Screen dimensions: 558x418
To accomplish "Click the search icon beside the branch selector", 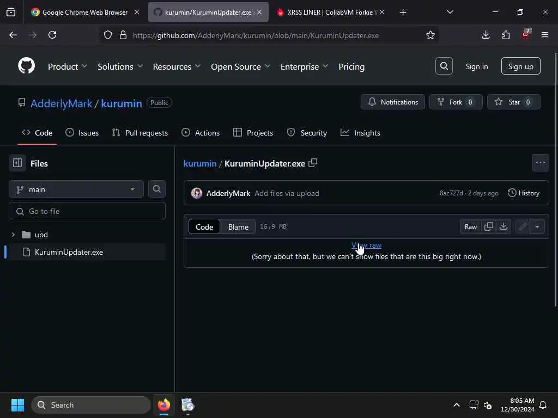I will click(x=156, y=189).
